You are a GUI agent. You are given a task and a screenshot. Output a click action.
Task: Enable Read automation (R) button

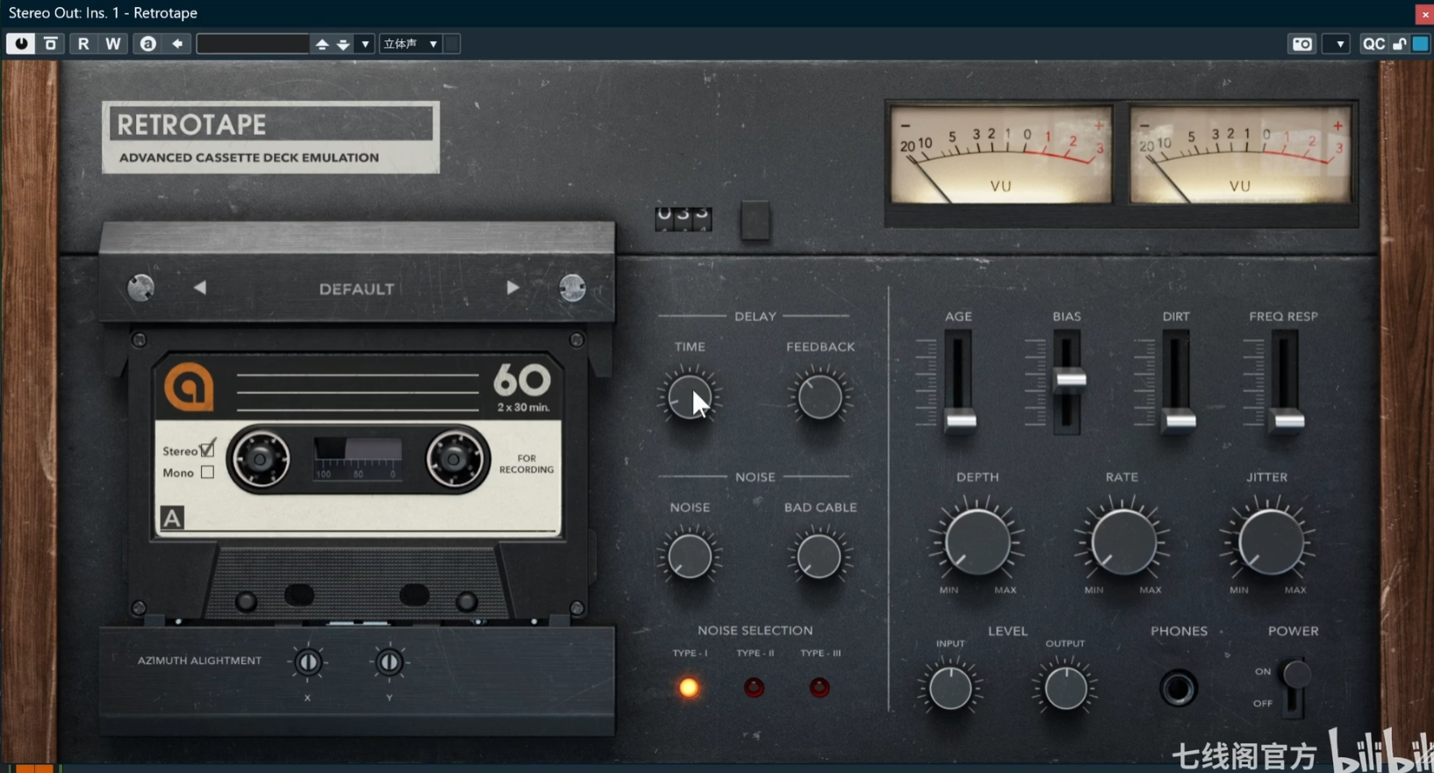tap(83, 44)
